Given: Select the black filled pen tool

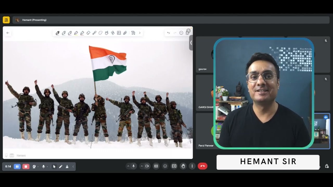Looking at the screenshot, I should point(58,33).
